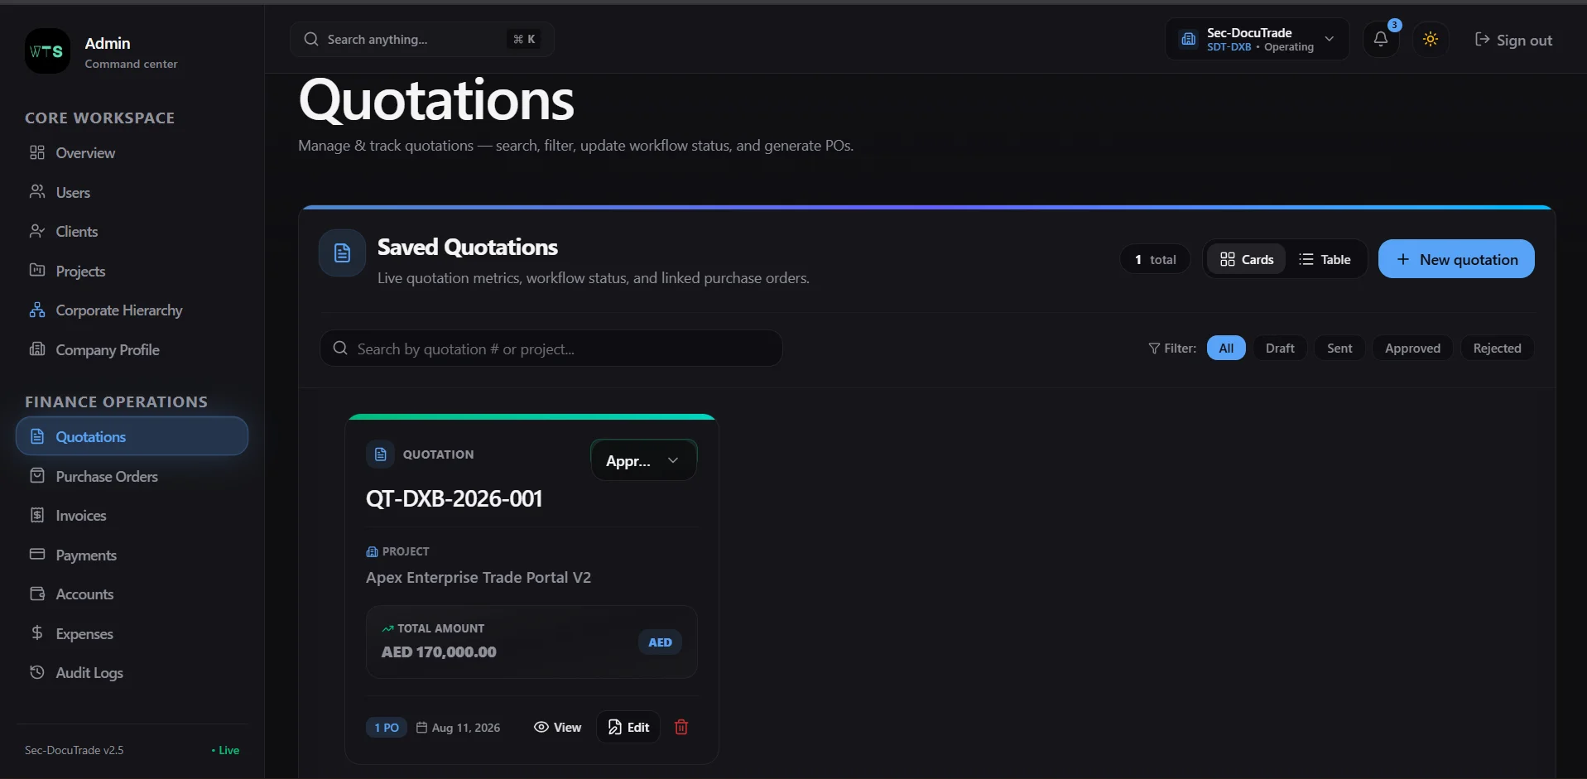1587x779 pixels.
Task: Create a New quotation
Action: point(1456,259)
